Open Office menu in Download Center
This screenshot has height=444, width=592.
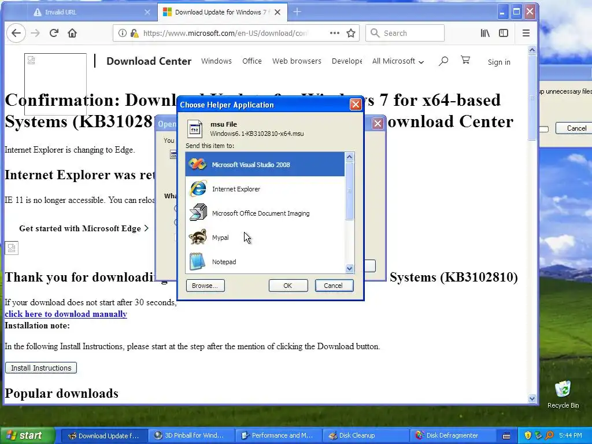tap(252, 61)
